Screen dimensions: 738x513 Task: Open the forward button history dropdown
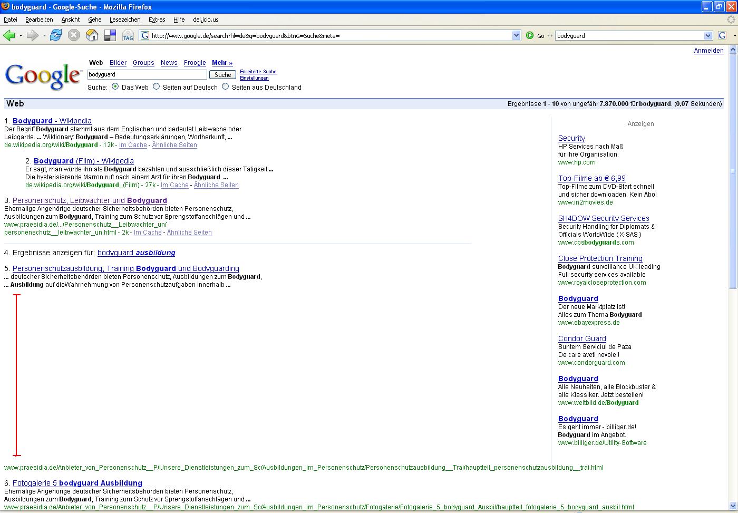coord(44,35)
